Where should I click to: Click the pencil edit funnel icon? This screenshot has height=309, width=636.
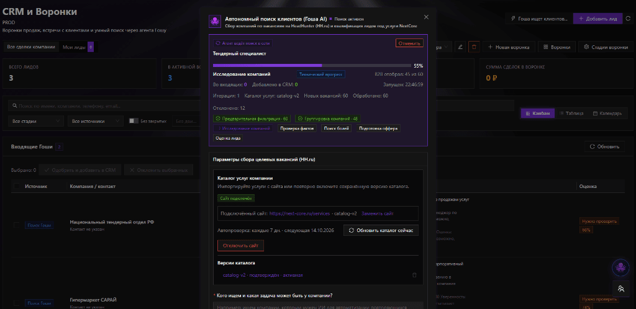(460, 47)
